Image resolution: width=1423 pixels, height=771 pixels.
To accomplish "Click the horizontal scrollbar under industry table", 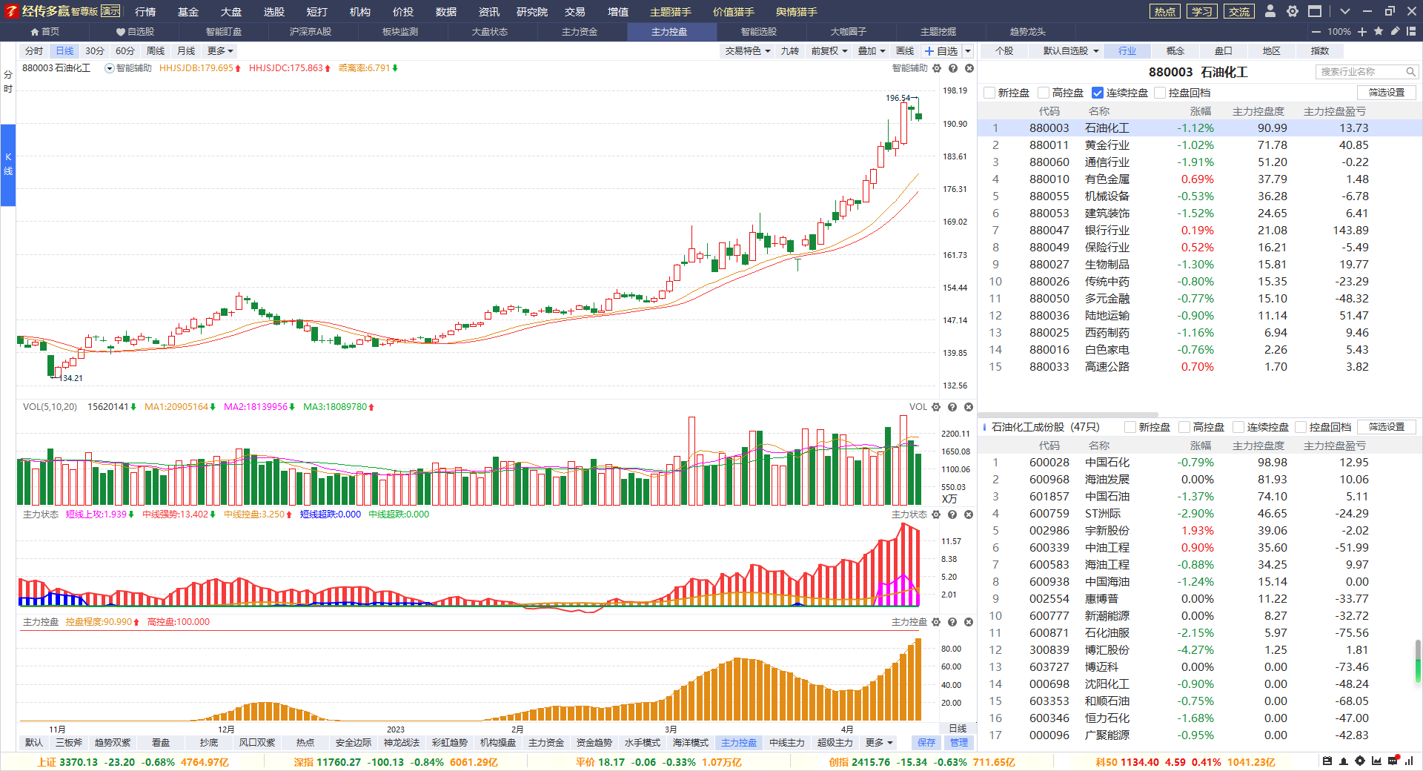I will point(1068,415).
